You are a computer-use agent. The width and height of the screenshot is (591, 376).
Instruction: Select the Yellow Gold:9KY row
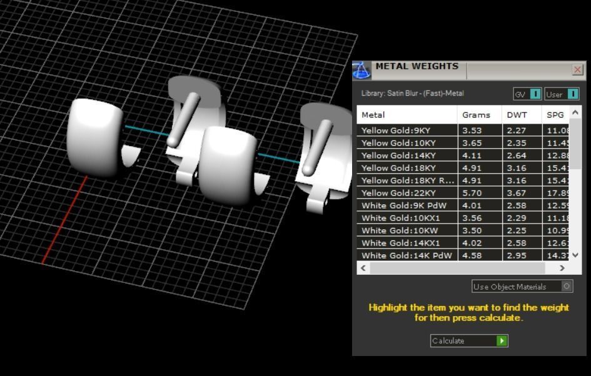463,131
